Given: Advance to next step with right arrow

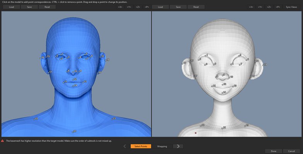Looking at the screenshot, I should pyautogui.click(x=177, y=146).
